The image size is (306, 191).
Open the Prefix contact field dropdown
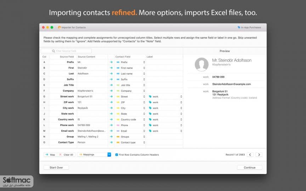pyautogui.click(x=144, y=62)
